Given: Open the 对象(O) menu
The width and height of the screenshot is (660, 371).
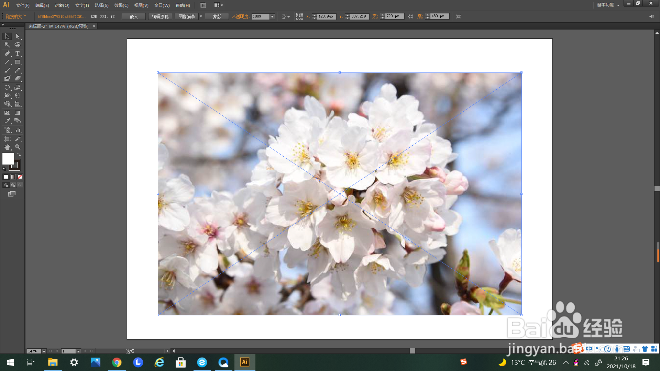Looking at the screenshot, I should coord(62,5).
